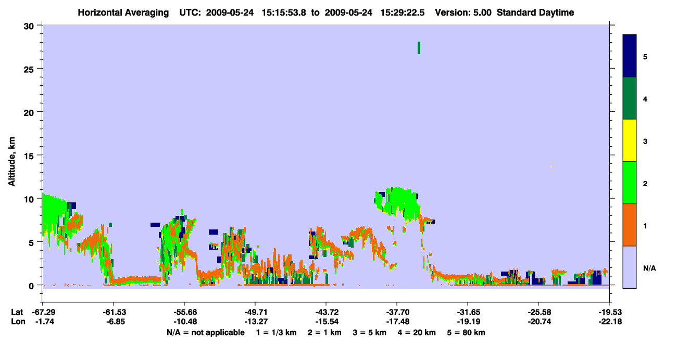Click longitude value -20.74
Image resolution: width=677 pixels, height=347 pixels.
point(538,322)
